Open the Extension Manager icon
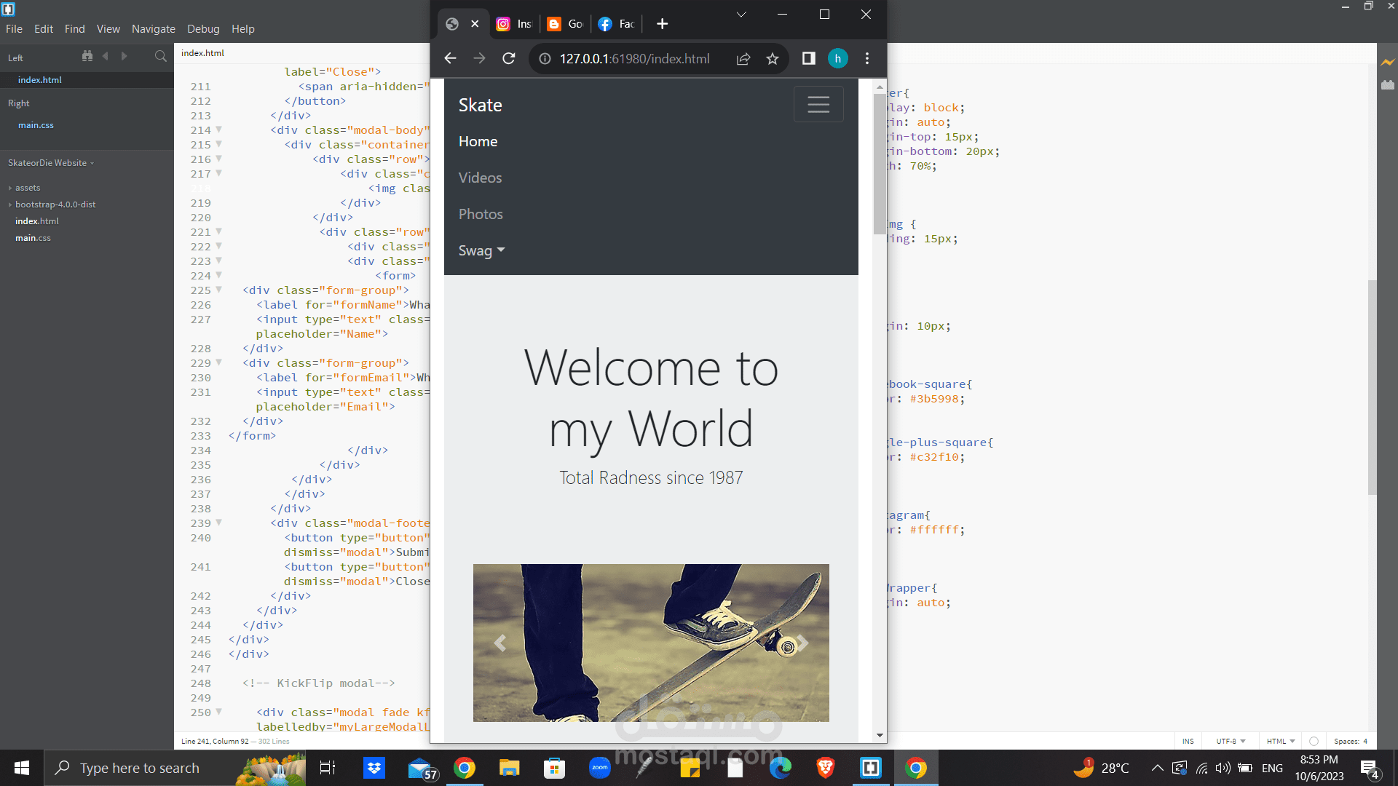This screenshot has width=1398, height=786. (x=1387, y=85)
